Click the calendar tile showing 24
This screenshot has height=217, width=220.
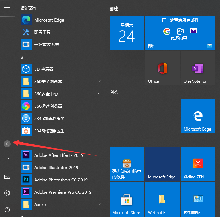pos(127,33)
